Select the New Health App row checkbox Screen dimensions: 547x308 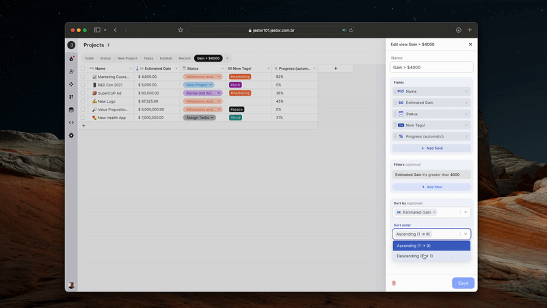[x=83, y=118]
